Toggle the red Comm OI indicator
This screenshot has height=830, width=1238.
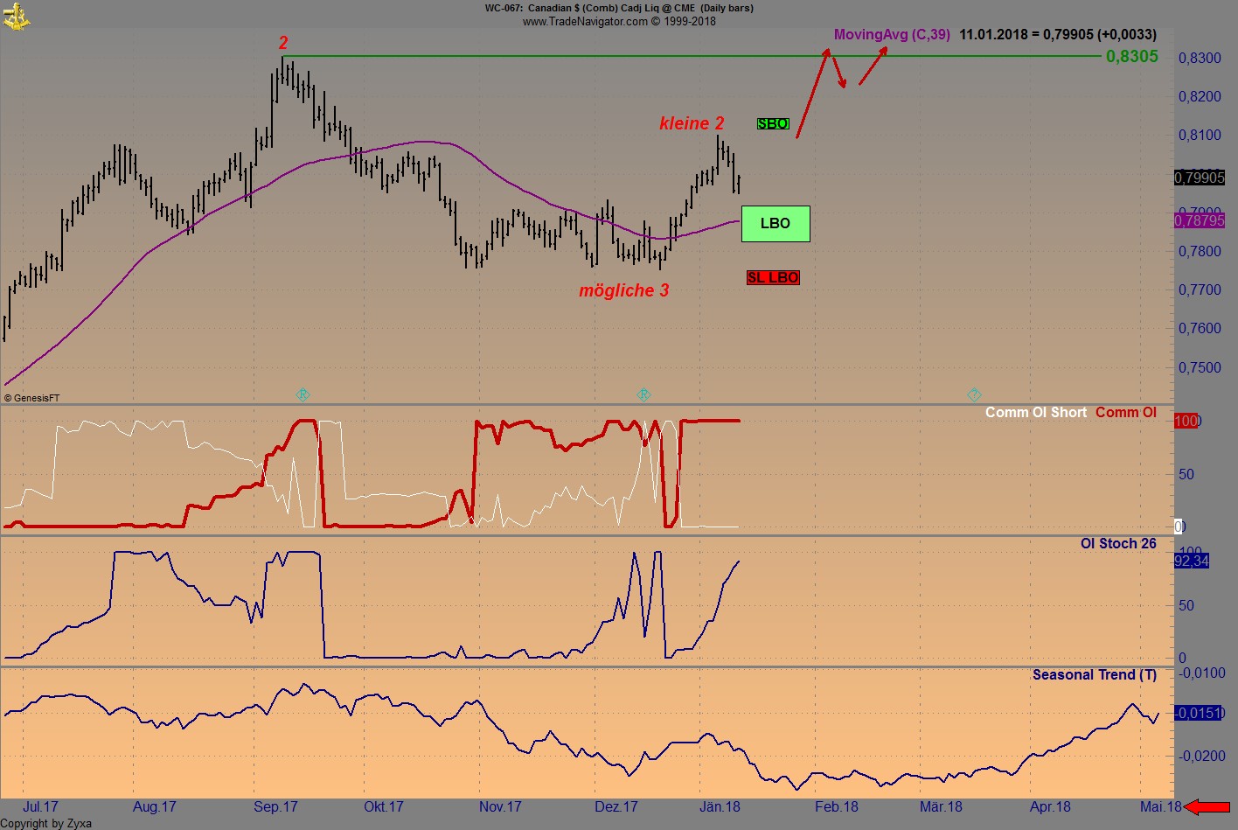[1126, 412]
